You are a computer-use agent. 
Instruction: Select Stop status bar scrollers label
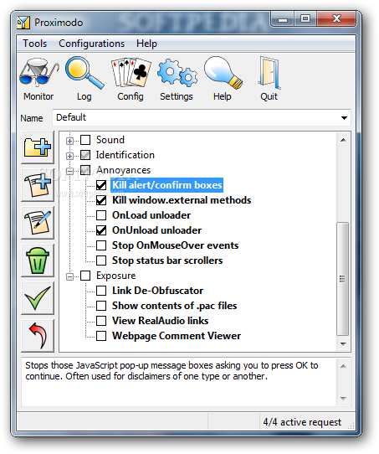(167, 261)
